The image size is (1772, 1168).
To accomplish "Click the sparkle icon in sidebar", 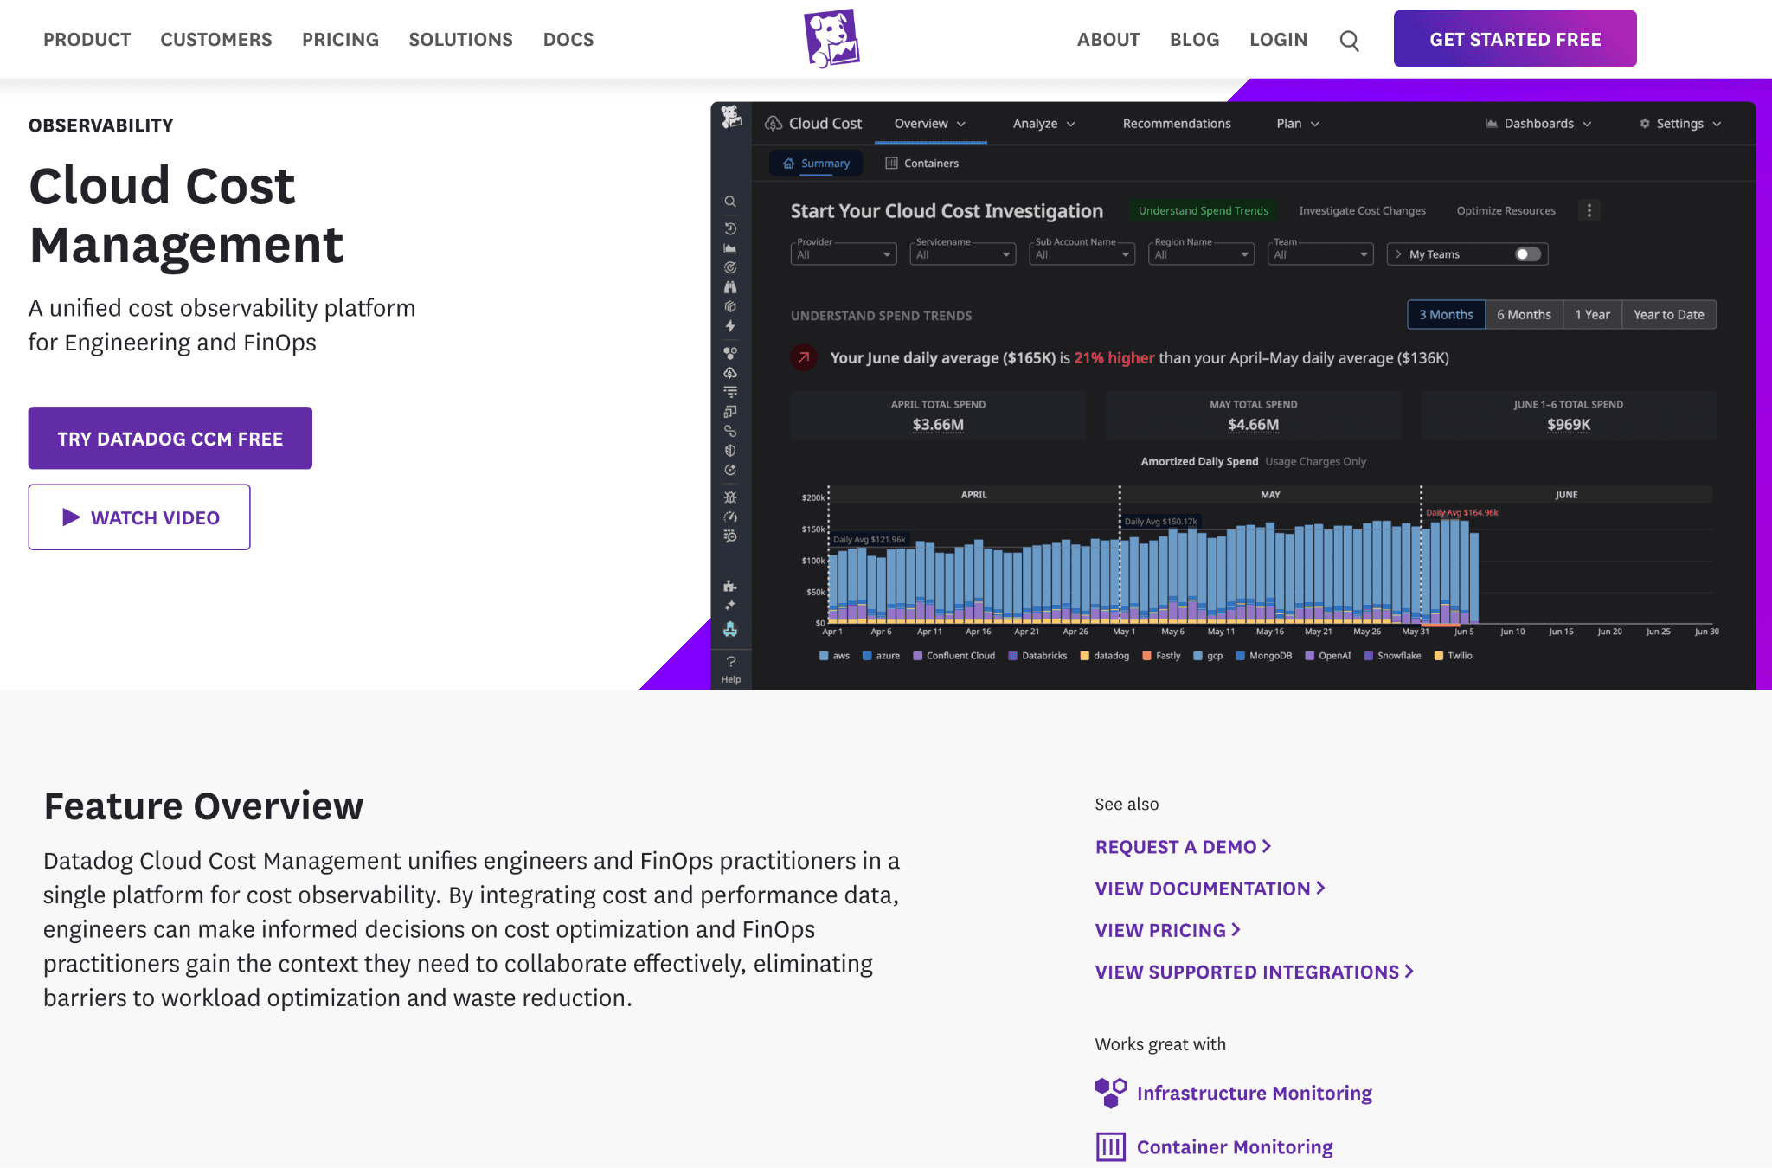I will click(730, 605).
